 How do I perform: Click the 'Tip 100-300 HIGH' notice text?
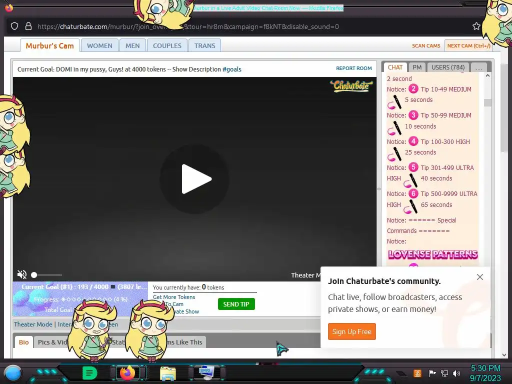point(445,141)
